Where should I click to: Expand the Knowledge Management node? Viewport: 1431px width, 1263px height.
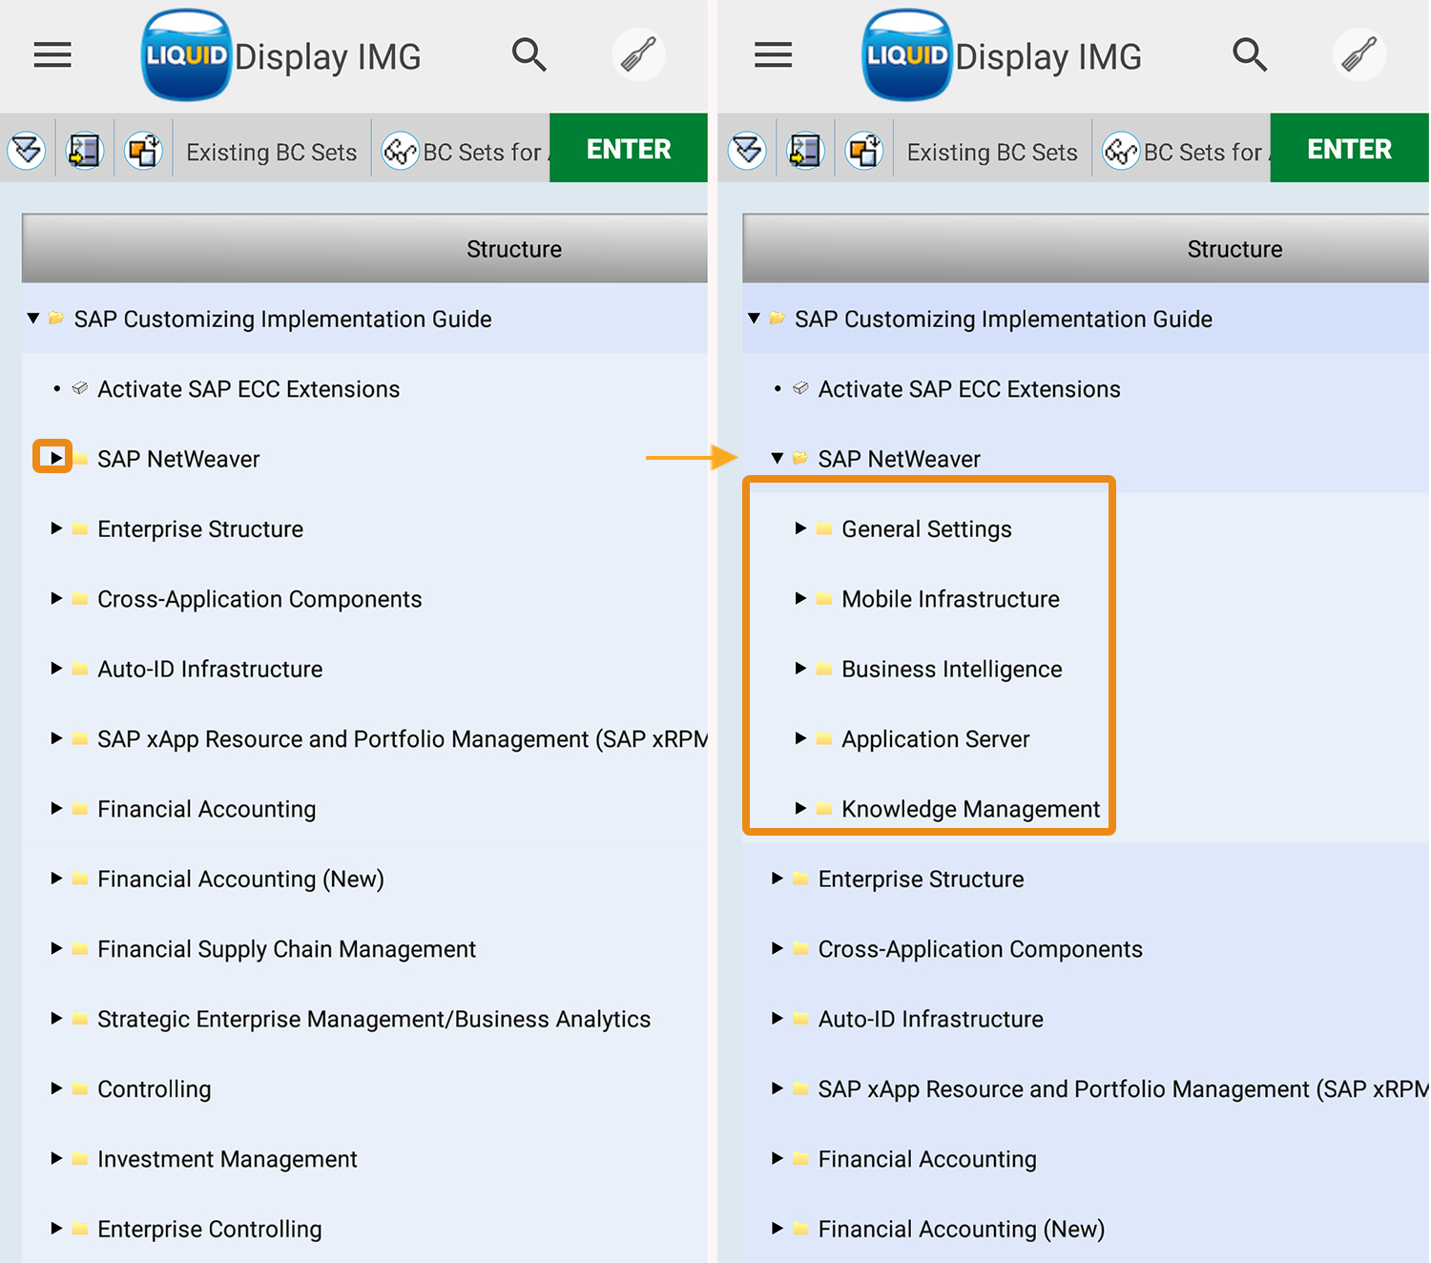coord(800,808)
